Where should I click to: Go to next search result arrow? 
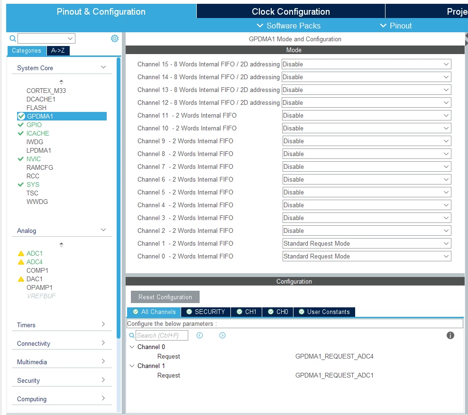point(222,335)
